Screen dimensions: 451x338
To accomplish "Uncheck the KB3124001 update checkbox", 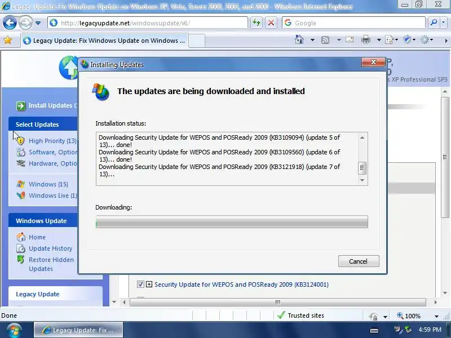I will point(140,284).
